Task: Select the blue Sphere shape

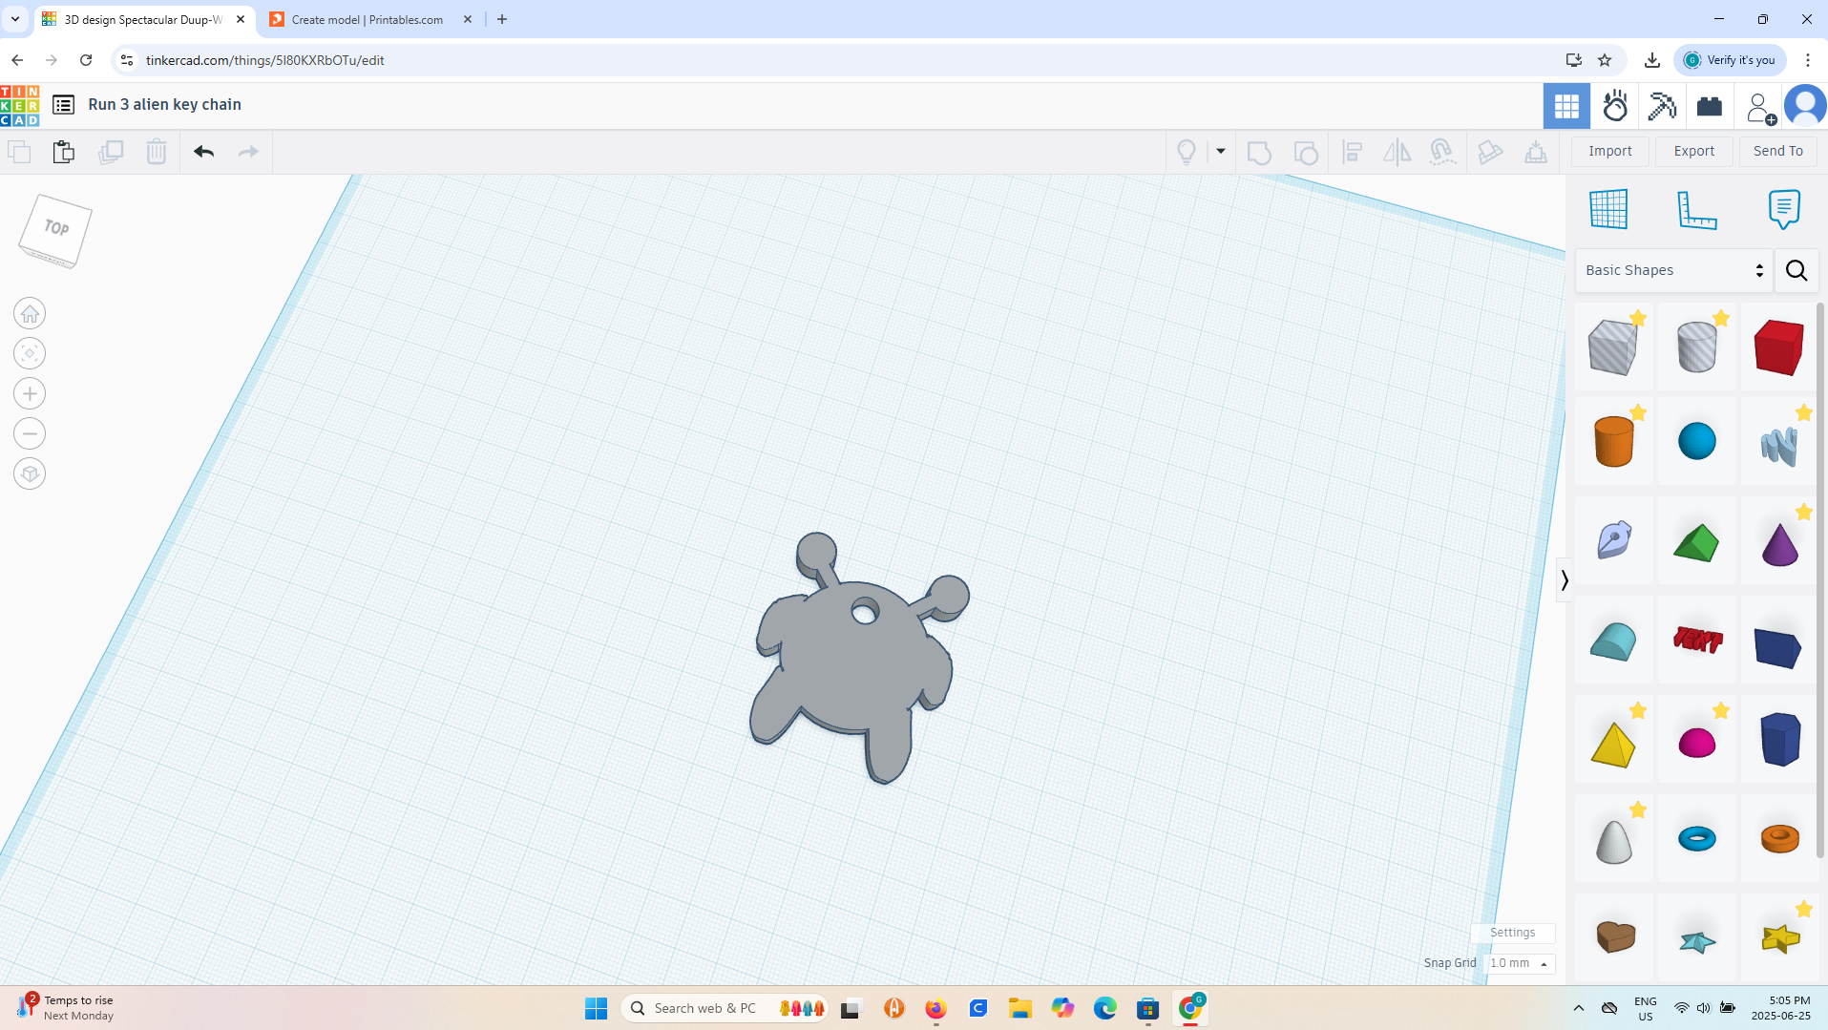Action: (x=1696, y=442)
